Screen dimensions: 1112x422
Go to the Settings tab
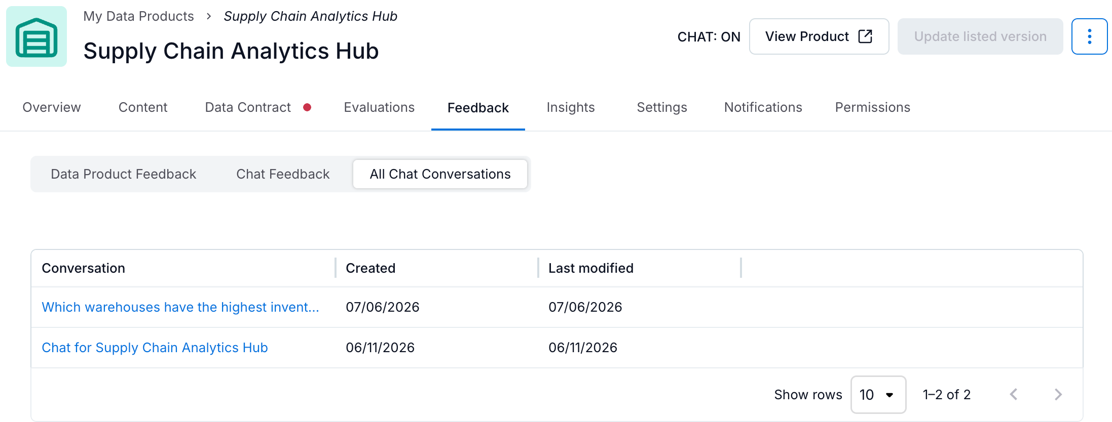point(662,107)
